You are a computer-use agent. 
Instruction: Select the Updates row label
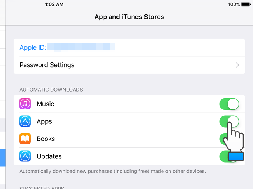coord(49,156)
